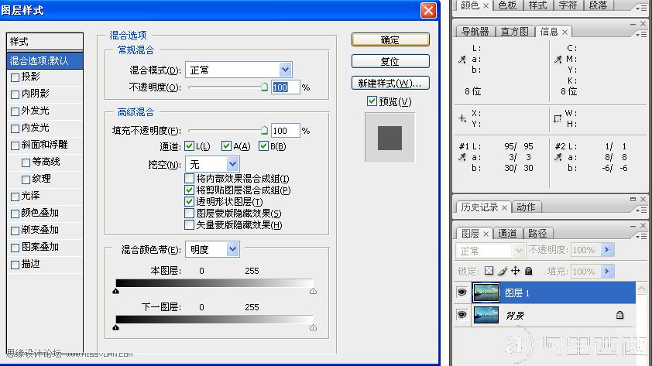Viewport: 652px width, 366px height.
Task: Click the 填充不透明度 slider handle
Action: [x=264, y=131]
